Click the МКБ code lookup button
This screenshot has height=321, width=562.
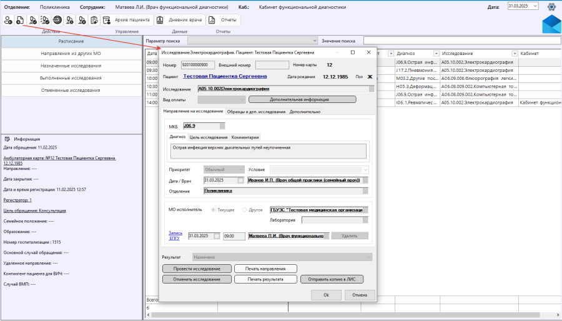[222, 126]
